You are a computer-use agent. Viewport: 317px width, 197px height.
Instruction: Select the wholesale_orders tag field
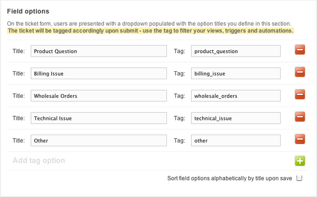pos(236,96)
